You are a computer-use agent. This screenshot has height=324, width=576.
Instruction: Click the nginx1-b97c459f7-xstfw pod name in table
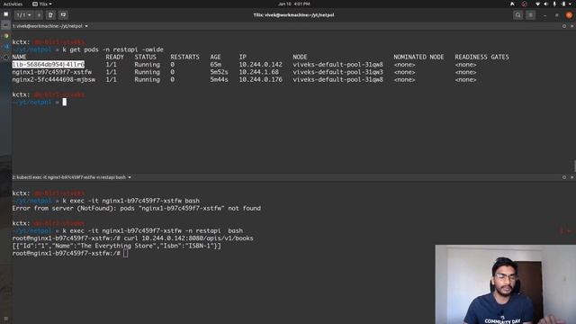52,72
